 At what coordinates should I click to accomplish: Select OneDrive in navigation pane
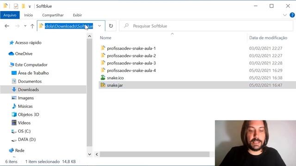point(24,54)
